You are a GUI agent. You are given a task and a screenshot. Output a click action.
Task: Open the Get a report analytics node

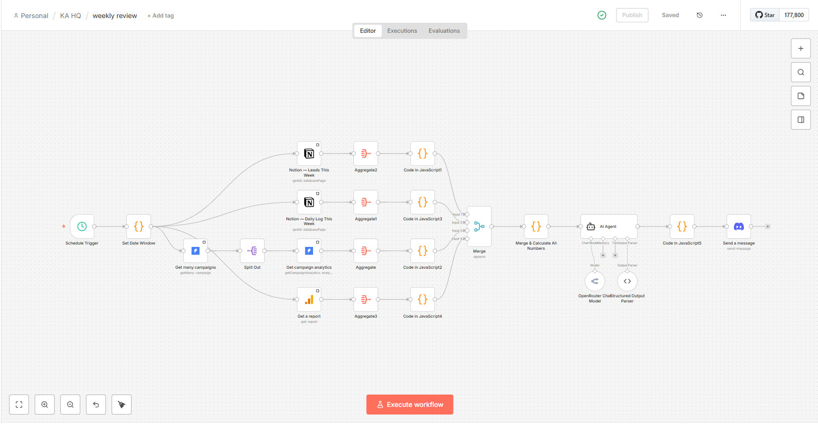pos(309,300)
